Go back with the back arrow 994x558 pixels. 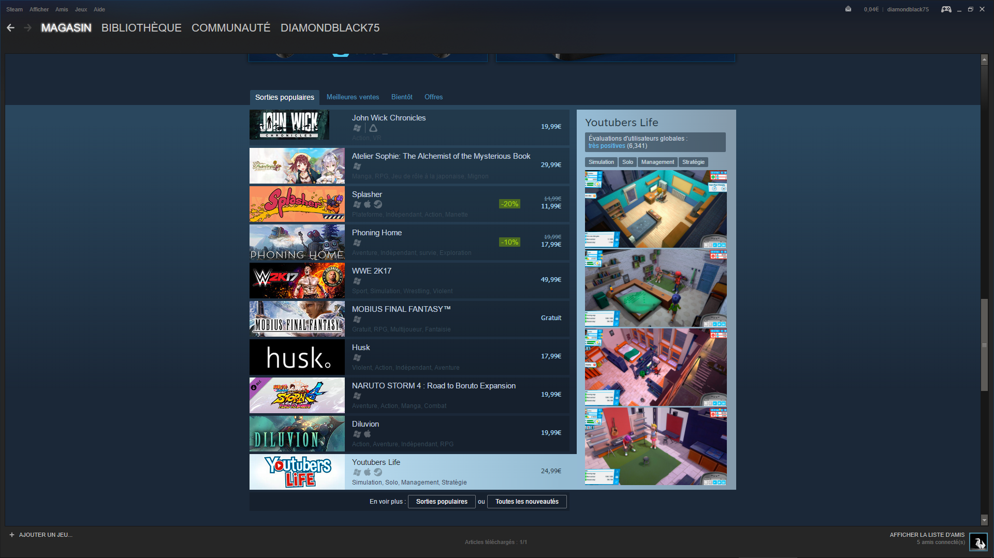point(10,28)
